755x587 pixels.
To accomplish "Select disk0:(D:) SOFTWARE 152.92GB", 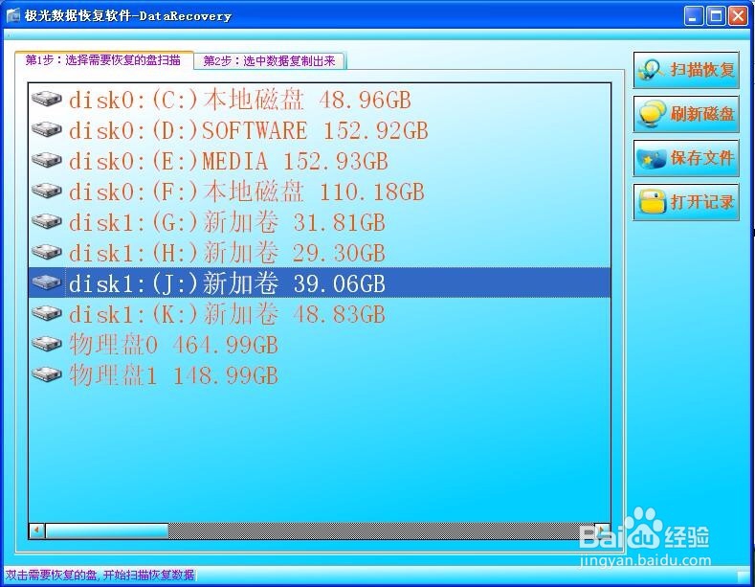I will click(x=320, y=130).
